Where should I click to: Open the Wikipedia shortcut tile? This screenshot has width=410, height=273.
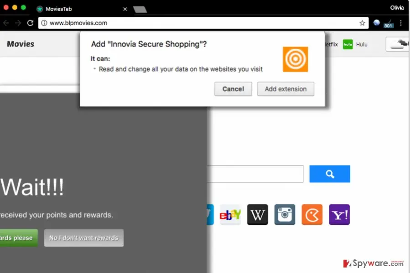[258, 215]
